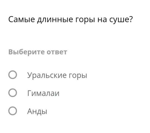
Task: Mark the last answer circle
Action: click(12, 111)
